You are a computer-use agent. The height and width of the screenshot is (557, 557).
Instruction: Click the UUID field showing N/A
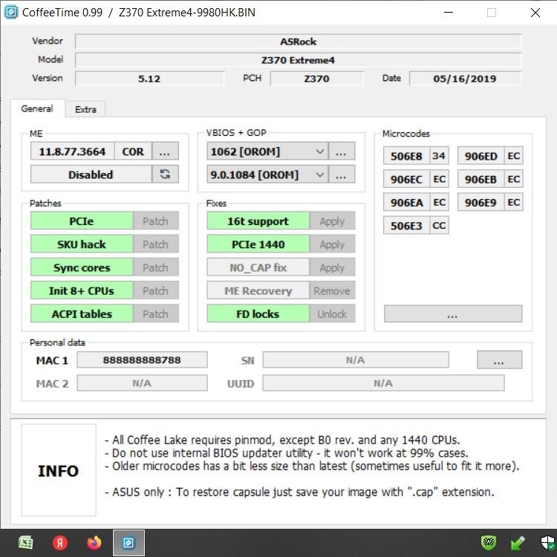coord(383,383)
